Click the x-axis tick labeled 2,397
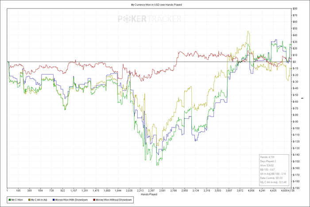 point(151,191)
